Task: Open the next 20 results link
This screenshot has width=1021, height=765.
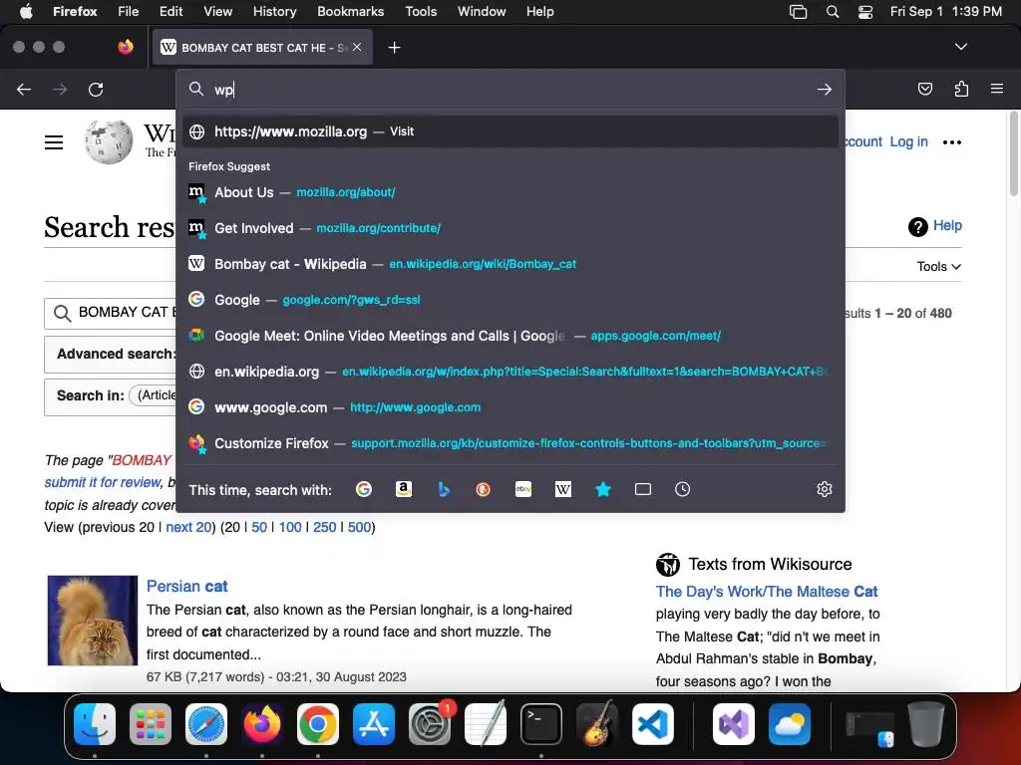Action: [188, 527]
